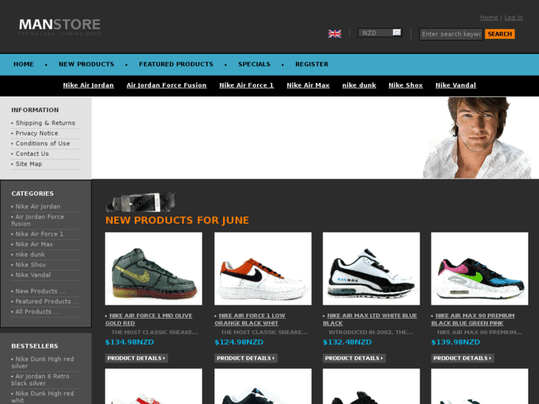Select Air Jordan Force Fusion in black bar
539x404 pixels.
pos(166,85)
